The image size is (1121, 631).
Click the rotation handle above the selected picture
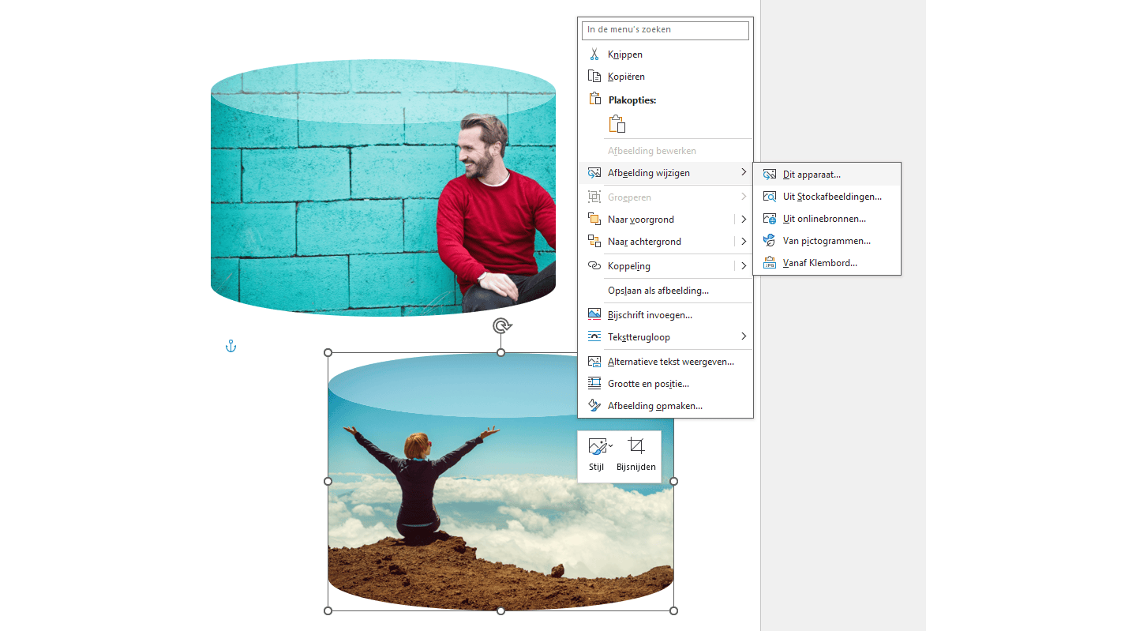[x=501, y=325]
